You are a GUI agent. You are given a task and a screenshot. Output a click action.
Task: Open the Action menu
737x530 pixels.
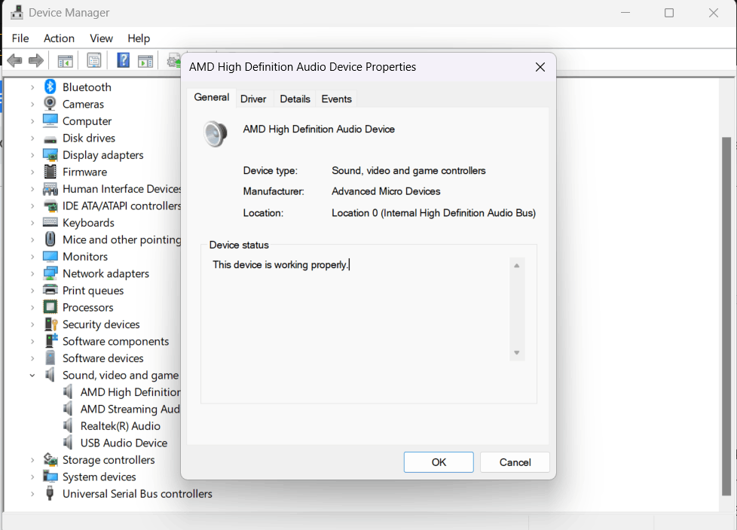[x=60, y=38]
